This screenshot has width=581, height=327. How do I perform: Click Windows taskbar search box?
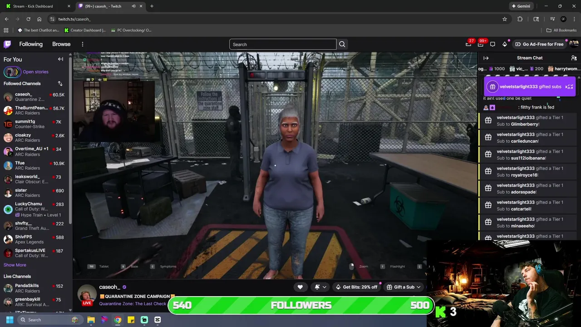point(50,320)
